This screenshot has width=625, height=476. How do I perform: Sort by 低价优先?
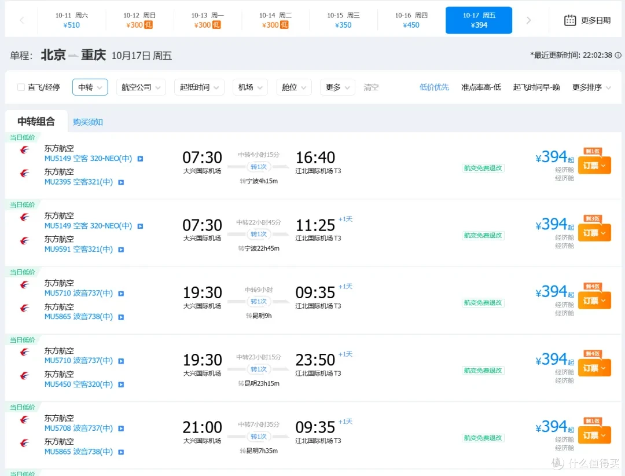click(434, 87)
